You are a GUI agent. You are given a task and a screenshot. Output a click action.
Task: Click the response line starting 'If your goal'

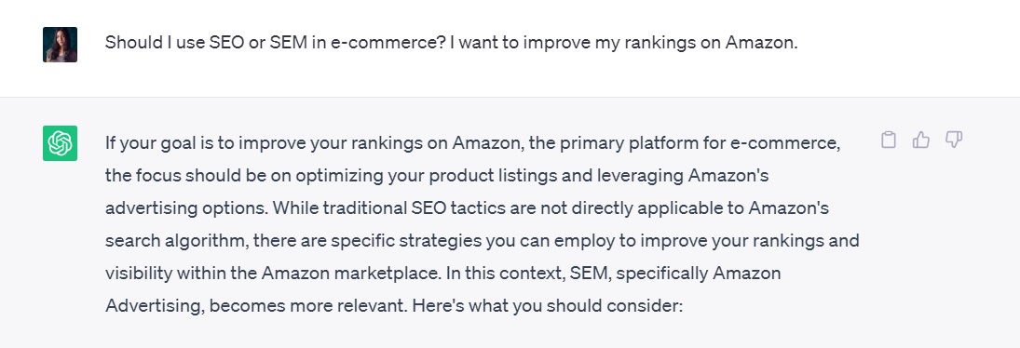472,143
